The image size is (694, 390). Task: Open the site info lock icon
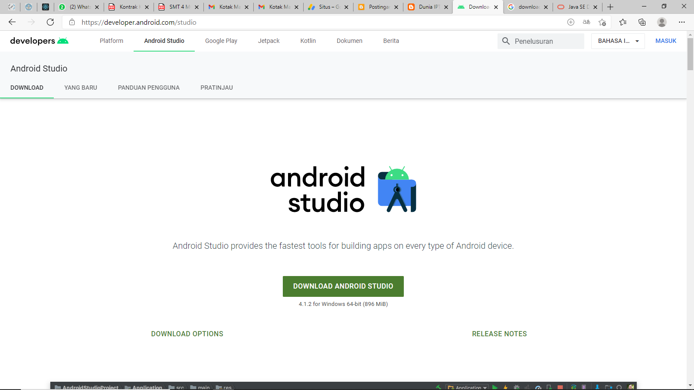72,22
